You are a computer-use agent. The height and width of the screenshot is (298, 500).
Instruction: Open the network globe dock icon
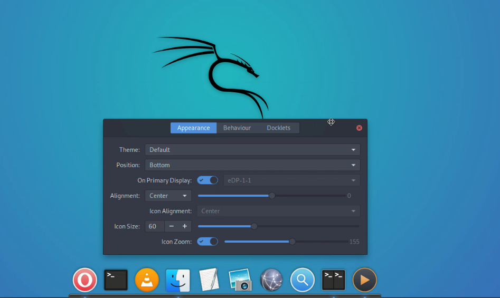271,280
